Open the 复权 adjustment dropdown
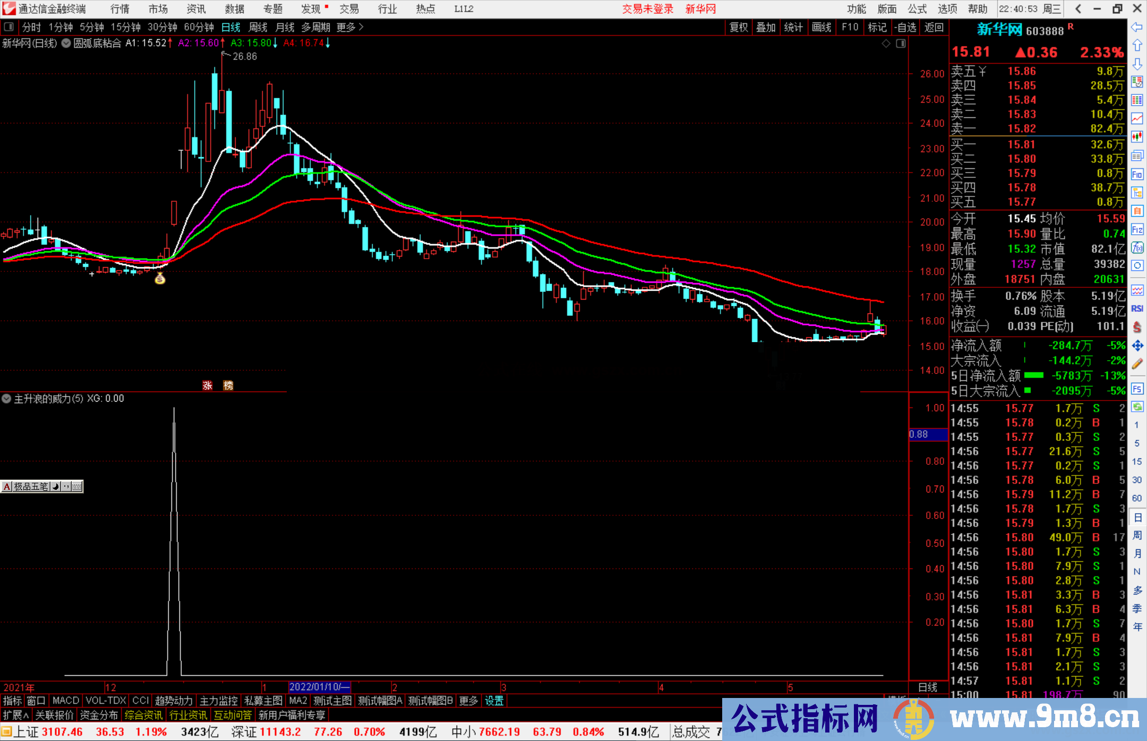Viewport: 1147px width, 741px height. 739,27
